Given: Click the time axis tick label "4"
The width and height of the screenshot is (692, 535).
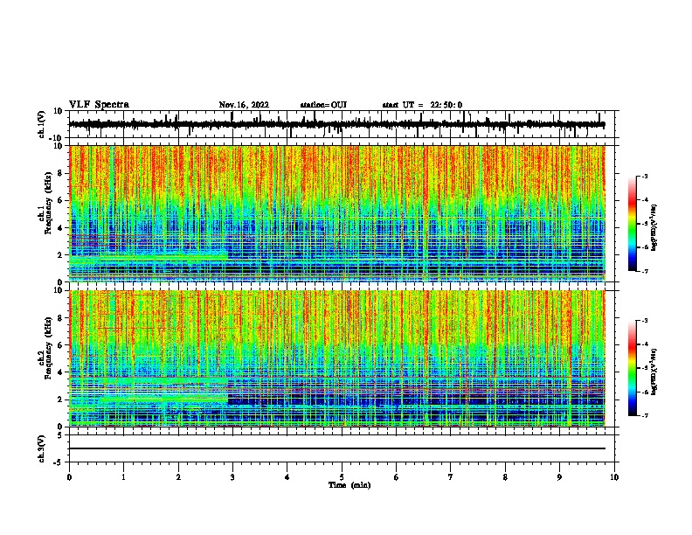Looking at the screenshot, I should 287,477.
